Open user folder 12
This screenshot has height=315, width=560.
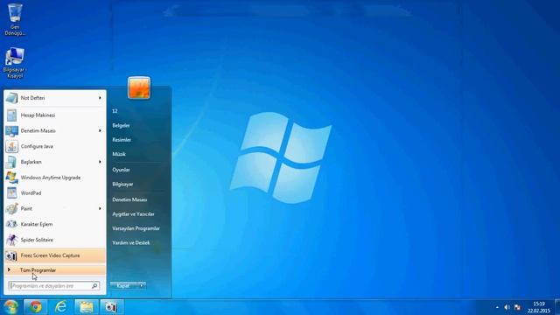tap(115, 111)
